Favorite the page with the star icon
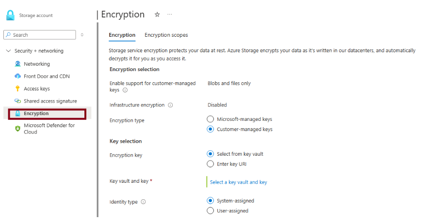 [157, 15]
